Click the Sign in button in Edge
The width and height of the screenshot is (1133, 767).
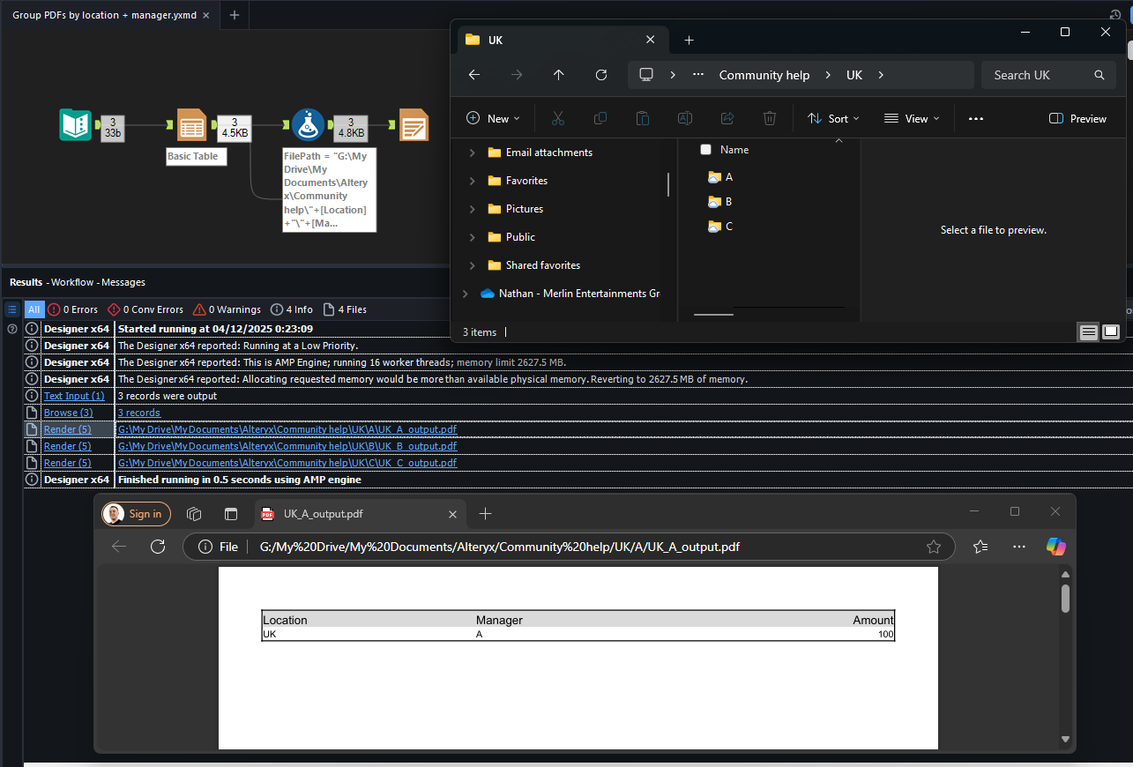click(x=136, y=514)
